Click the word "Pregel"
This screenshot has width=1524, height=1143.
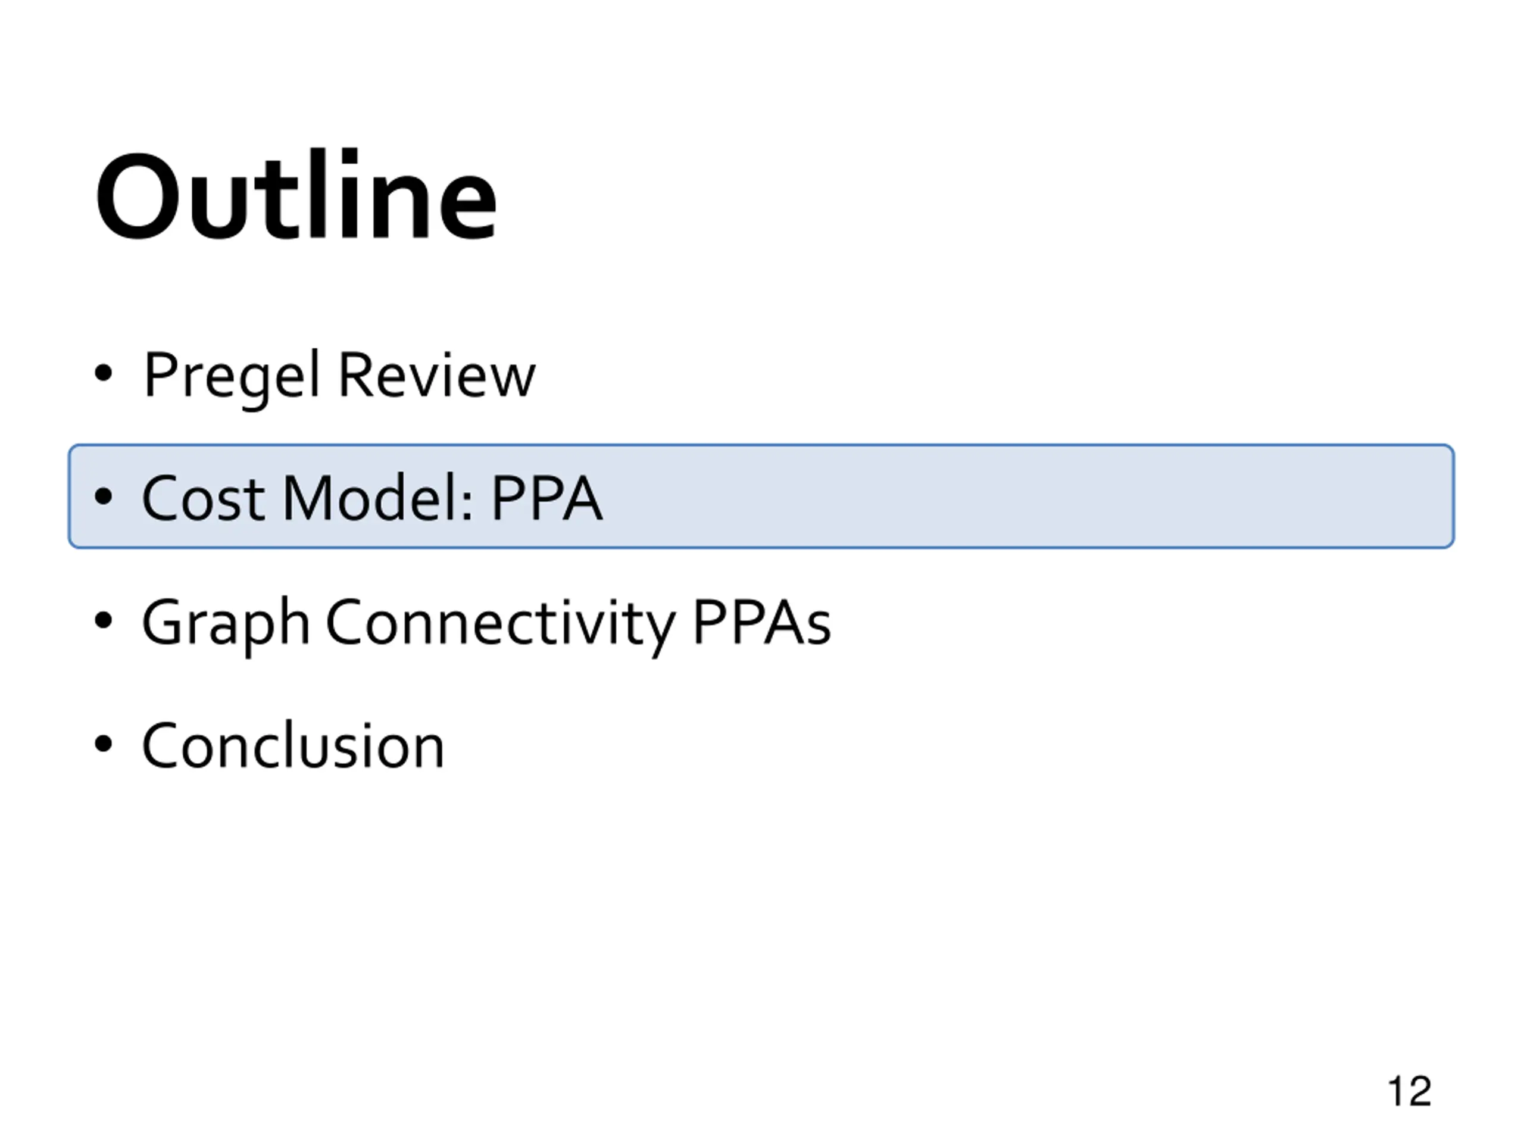pos(232,377)
